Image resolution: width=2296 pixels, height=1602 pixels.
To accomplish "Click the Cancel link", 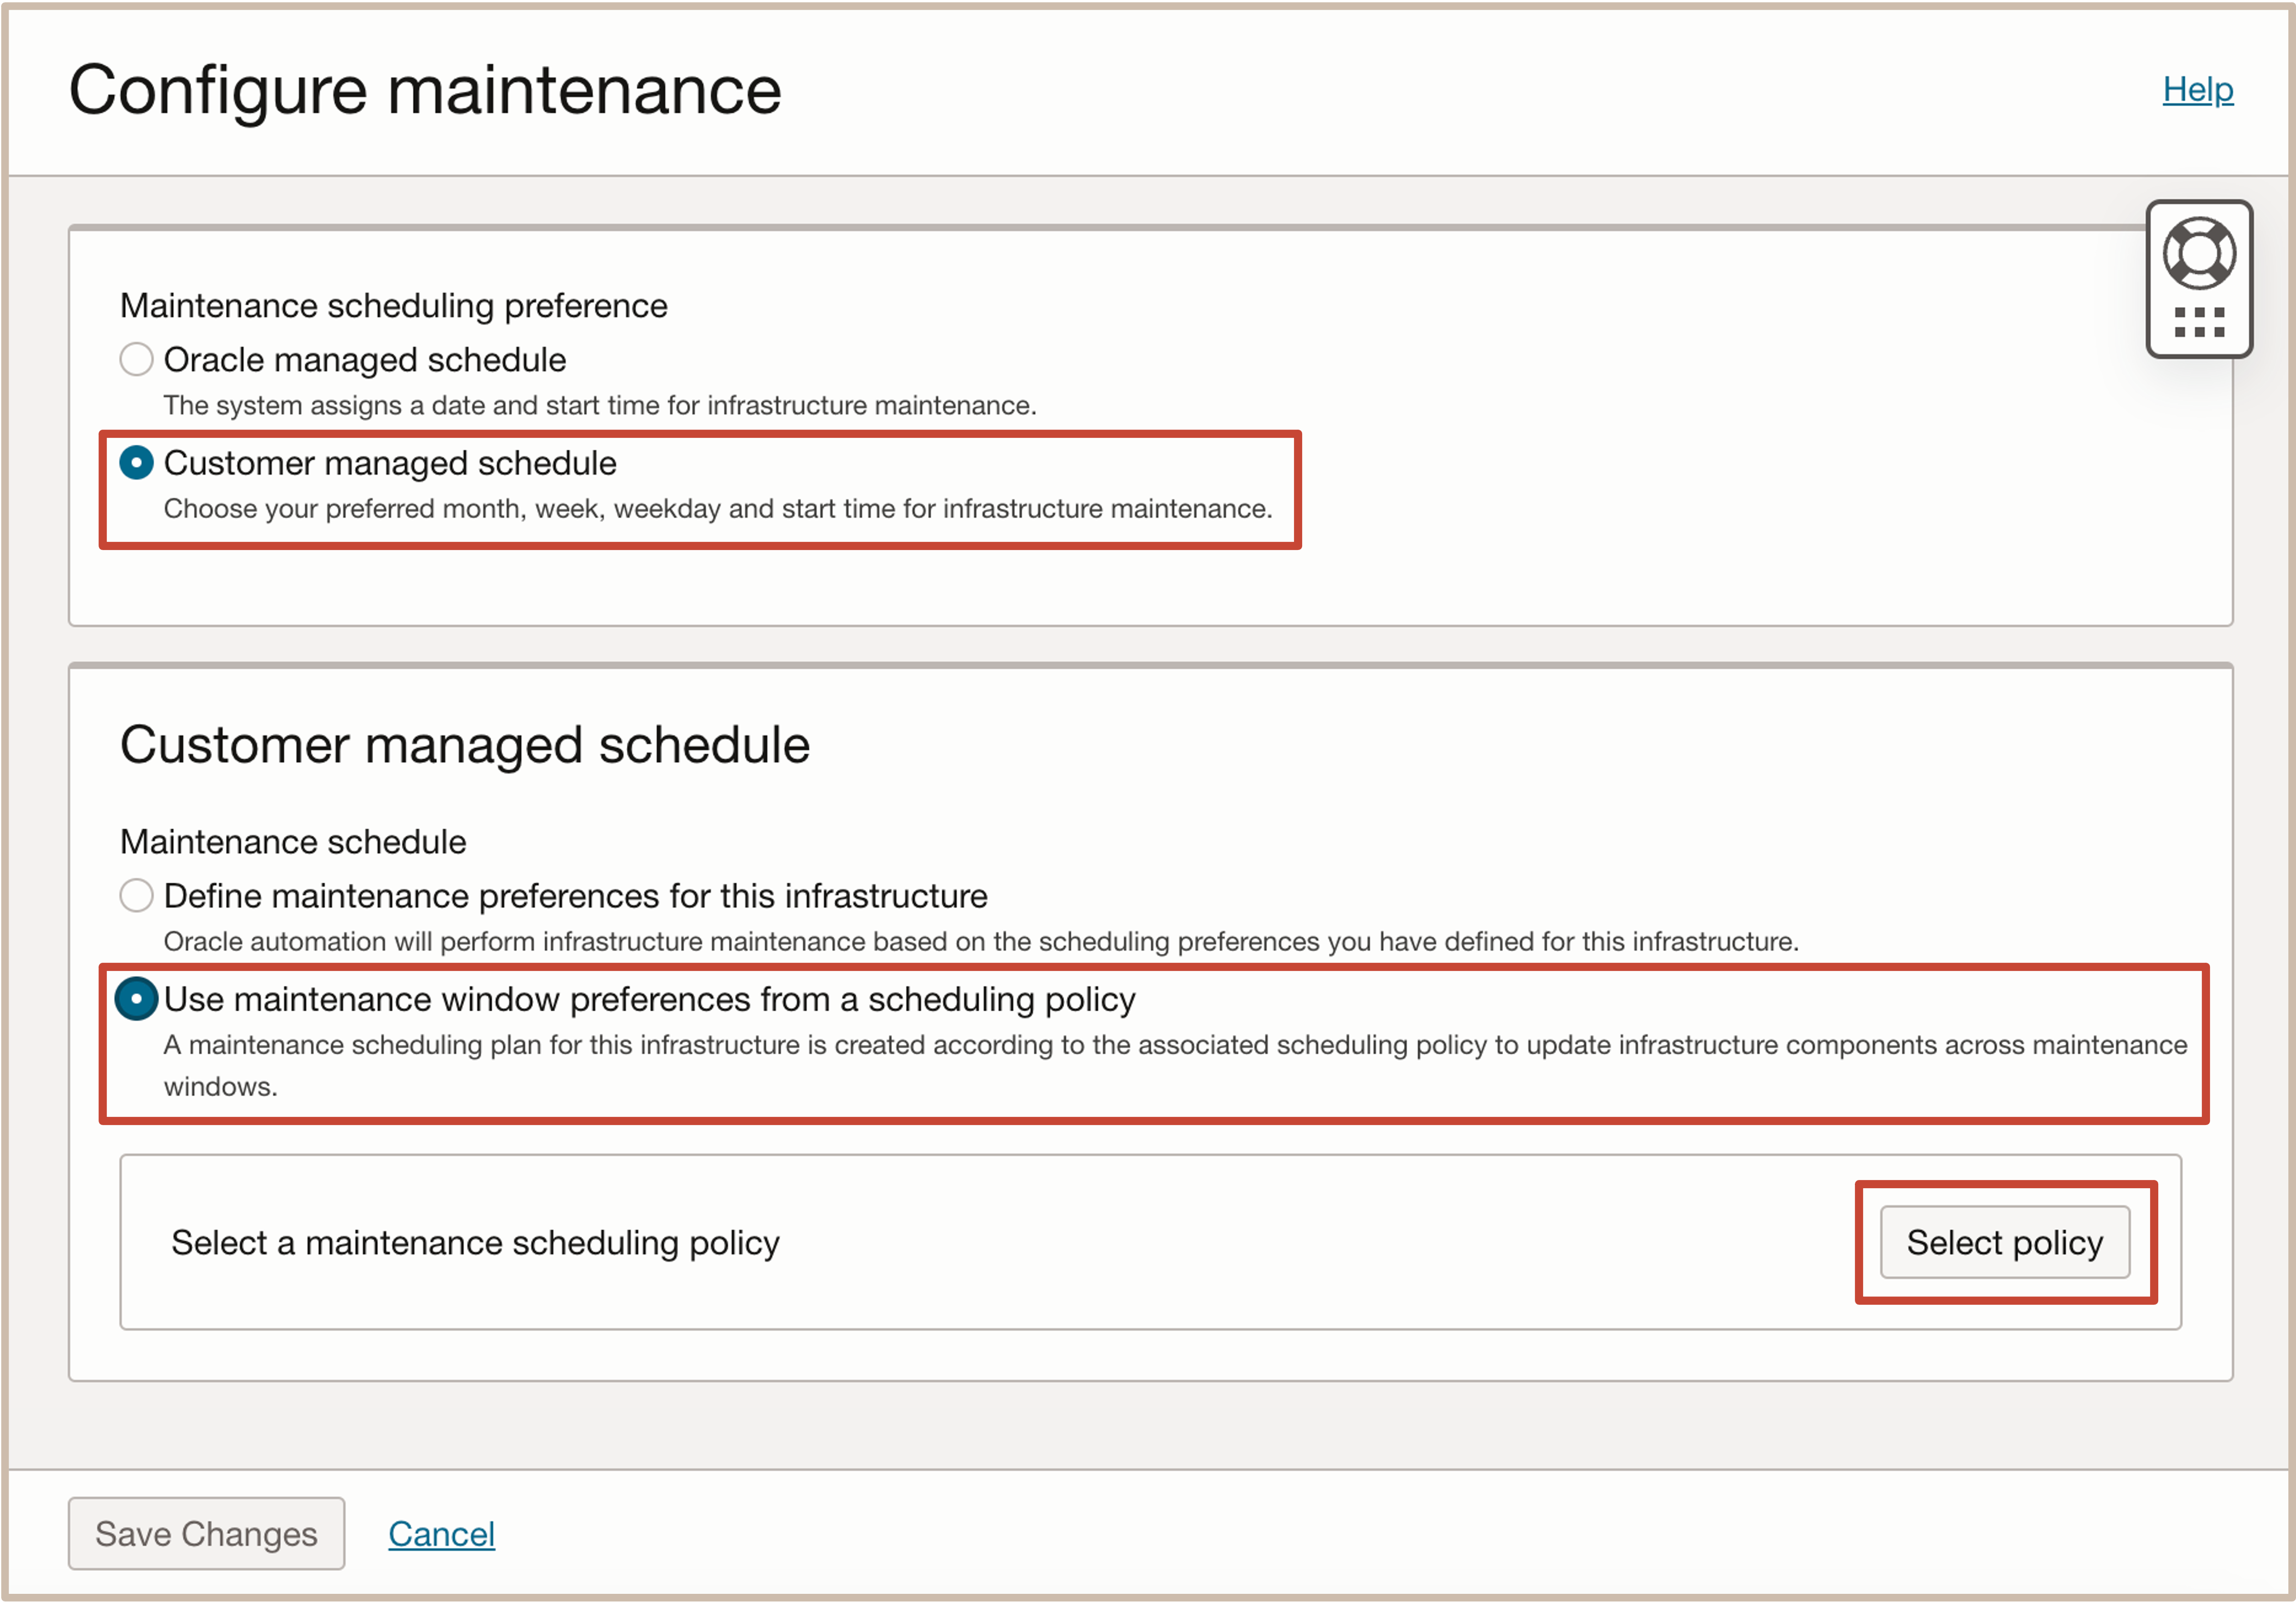I will (x=441, y=1533).
